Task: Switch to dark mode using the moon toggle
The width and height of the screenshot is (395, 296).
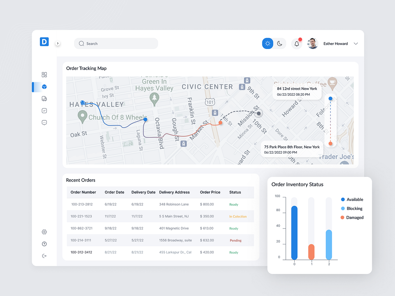Action: coord(279,43)
